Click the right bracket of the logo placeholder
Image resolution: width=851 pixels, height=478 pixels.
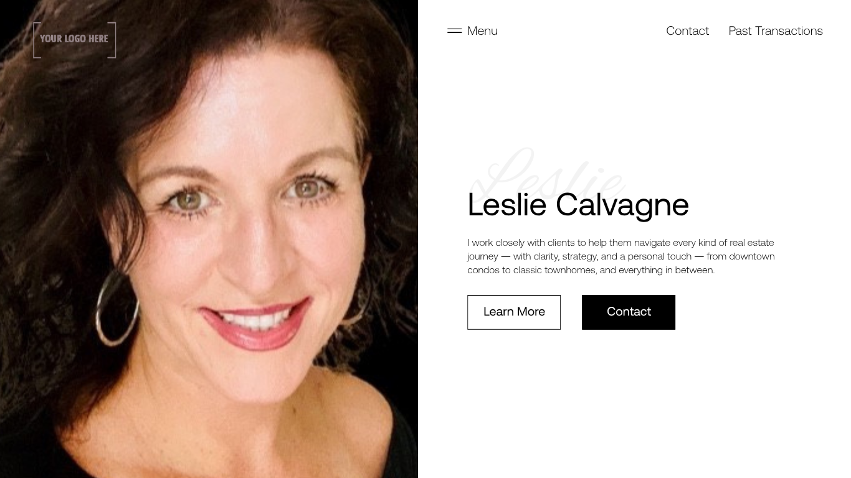[x=112, y=40]
